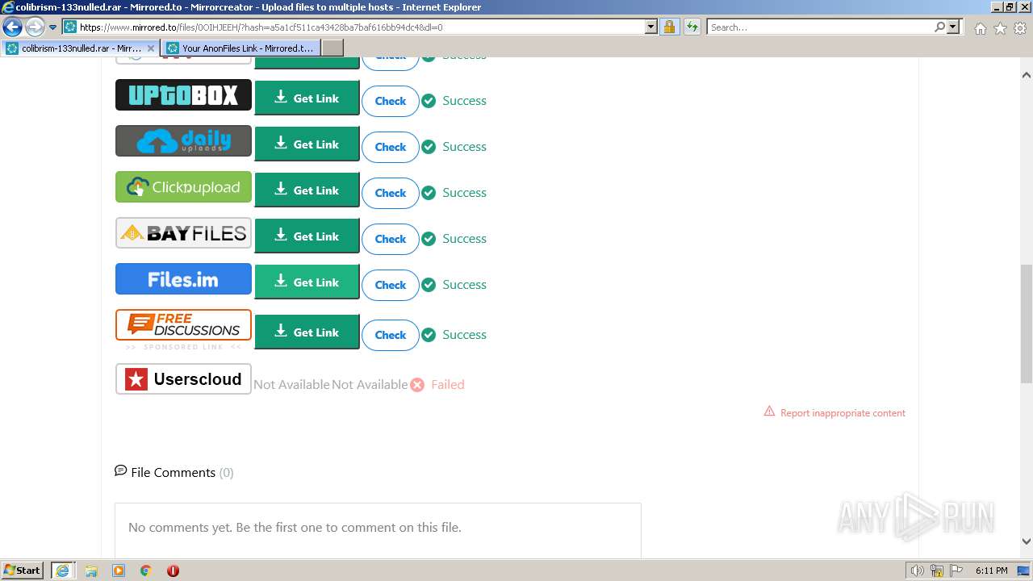Viewport: 1033px width, 581px height.
Task: Open Google Chrome from taskbar
Action: click(x=146, y=571)
